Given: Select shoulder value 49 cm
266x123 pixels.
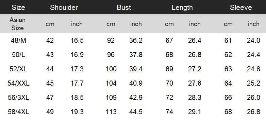Looking at the screenshot, I should [x=50, y=112].
